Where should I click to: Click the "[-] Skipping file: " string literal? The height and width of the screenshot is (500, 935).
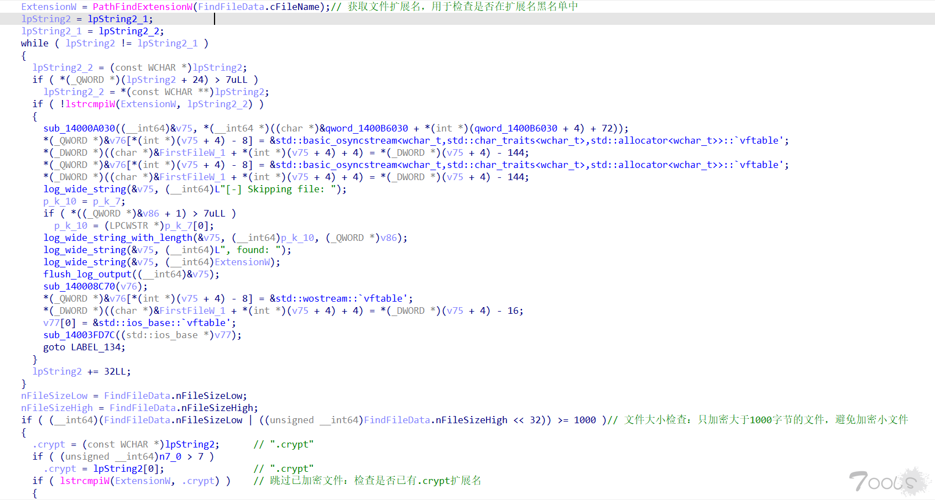coord(283,189)
